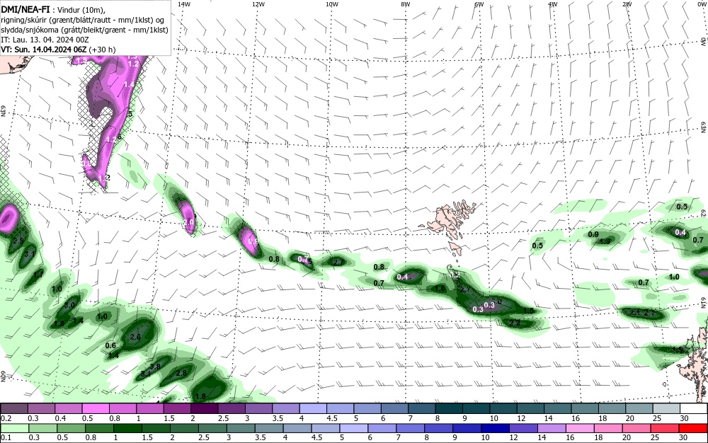
Task: Click the slydda/snjókoma legend description line
Action: point(85,30)
